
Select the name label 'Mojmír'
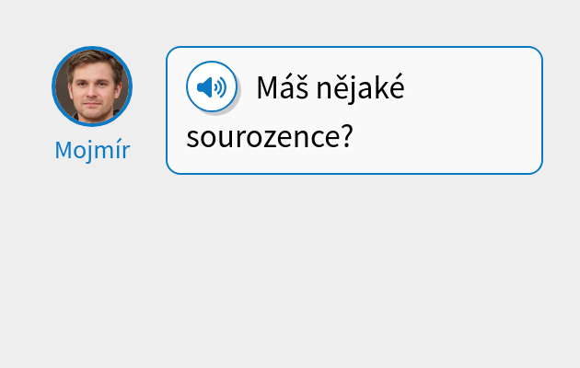92,150
